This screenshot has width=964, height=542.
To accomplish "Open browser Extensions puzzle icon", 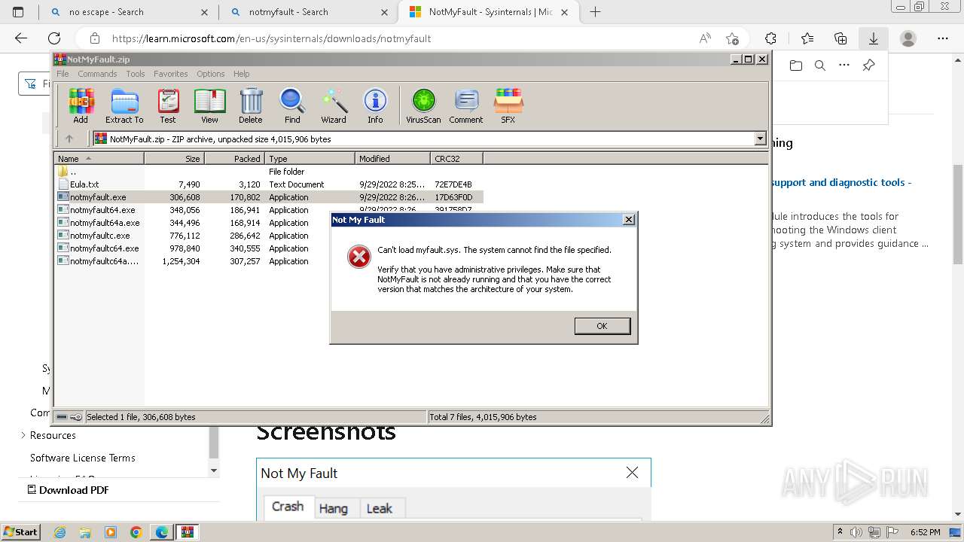I will coord(770,38).
